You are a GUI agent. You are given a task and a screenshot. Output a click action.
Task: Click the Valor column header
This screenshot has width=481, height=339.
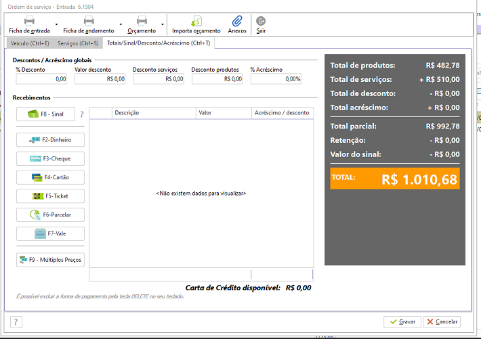tap(224, 113)
